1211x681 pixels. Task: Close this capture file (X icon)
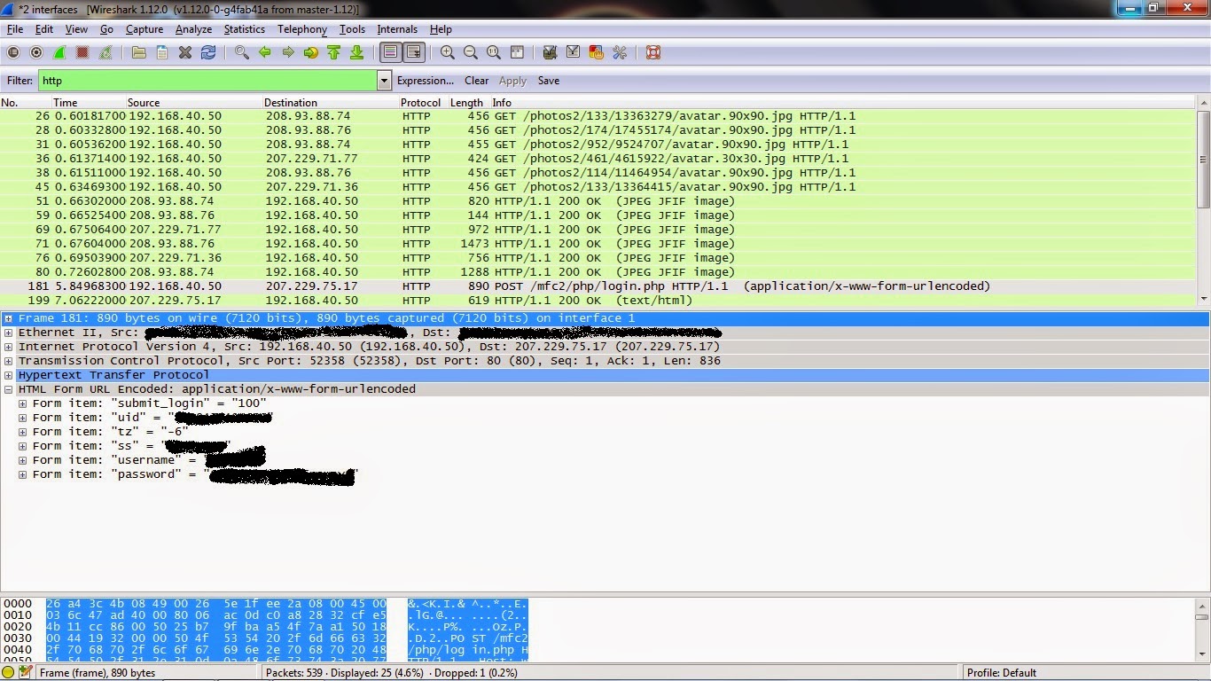pyautogui.click(x=185, y=53)
